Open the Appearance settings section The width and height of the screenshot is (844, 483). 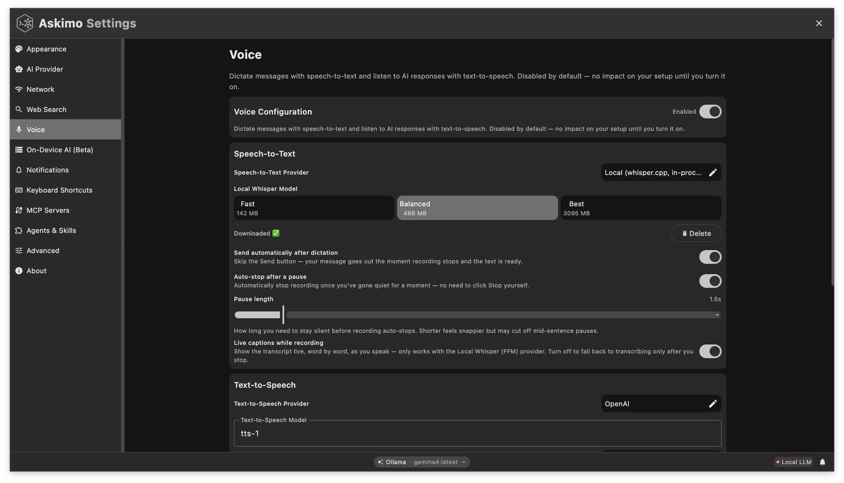pyautogui.click(x=65, y=49)
